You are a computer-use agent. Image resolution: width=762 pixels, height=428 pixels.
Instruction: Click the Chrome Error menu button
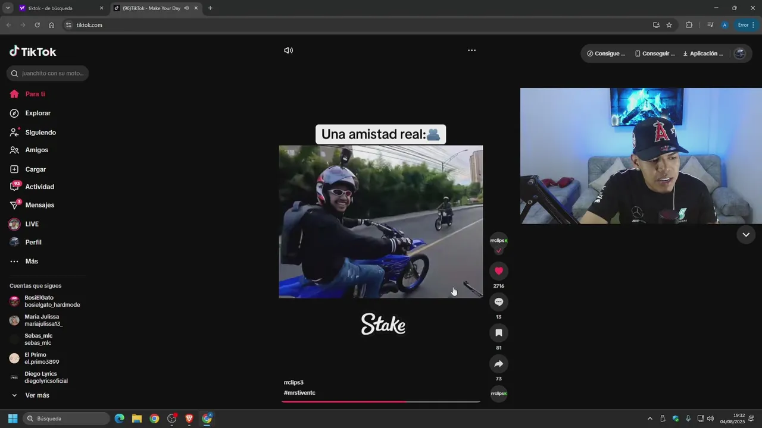[x=746, y=25]
